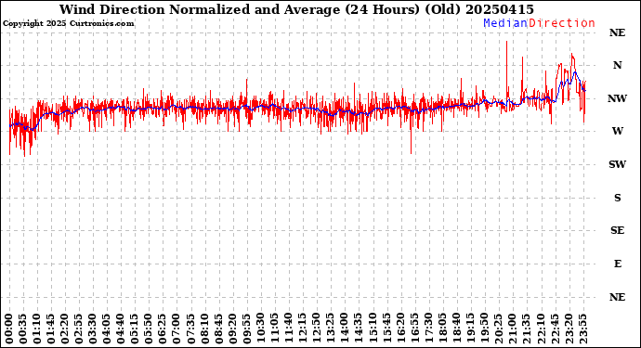641x348 pixels.
Task: Click the blue Median legend label
Action: [x=505, y=23]
